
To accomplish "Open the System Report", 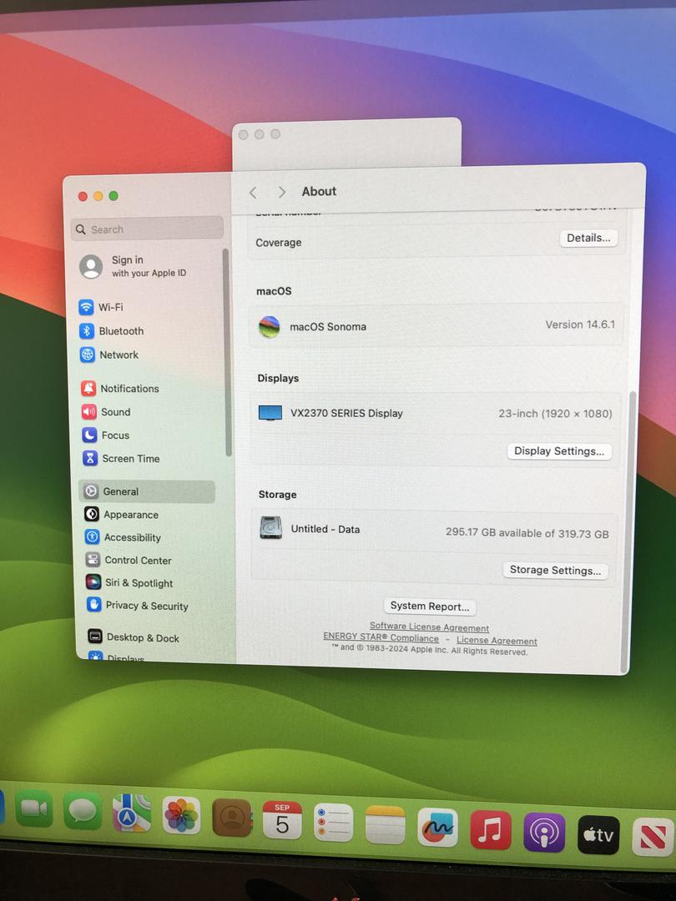I will click(x=430, y=607).
